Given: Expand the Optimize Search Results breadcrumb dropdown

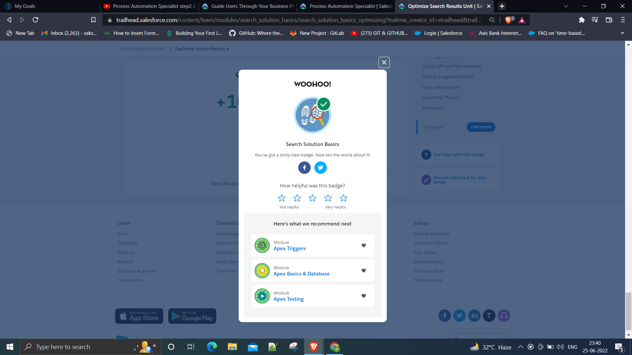Looking at the screenshot, I should (x=202, y=49).
